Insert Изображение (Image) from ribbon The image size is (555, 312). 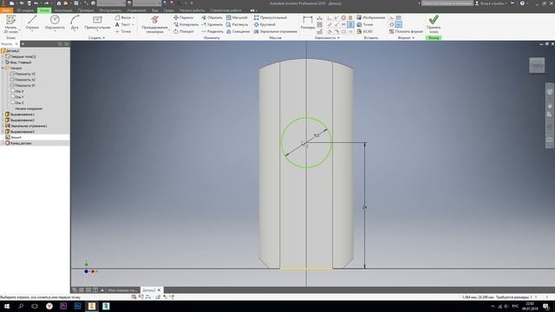tap(370, 17)
